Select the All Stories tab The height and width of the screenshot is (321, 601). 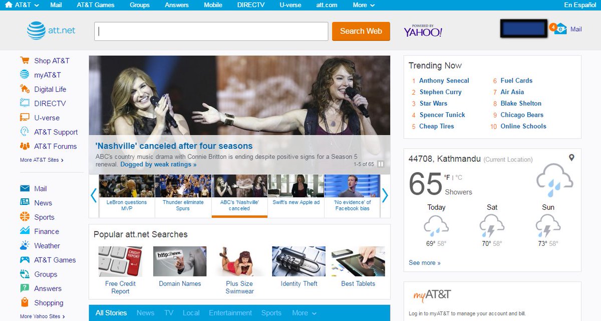111,313
